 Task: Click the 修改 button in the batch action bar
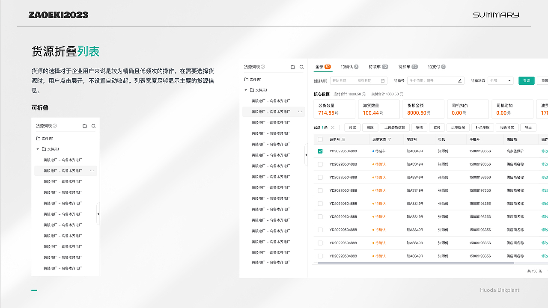(352, 127)
